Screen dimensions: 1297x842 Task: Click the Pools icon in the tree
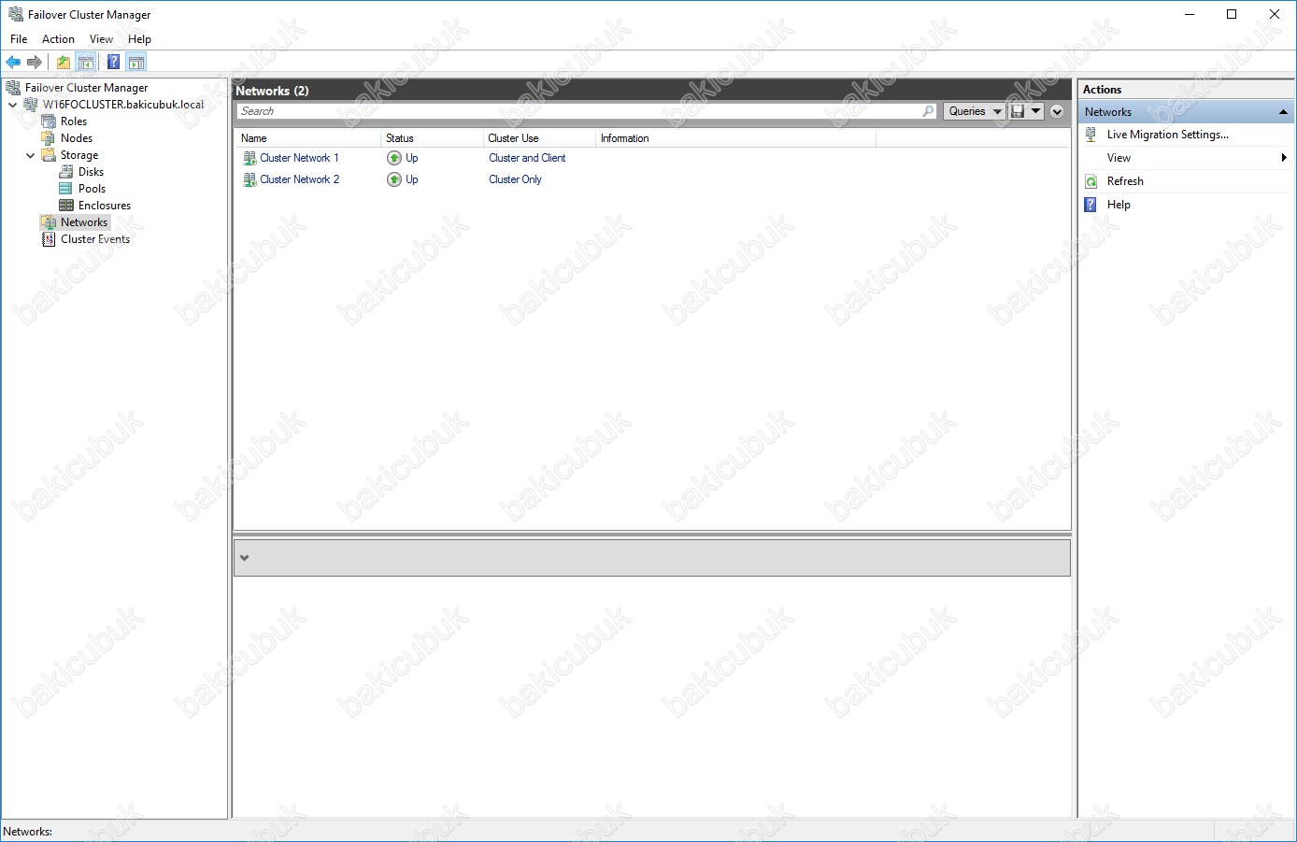coord(66,189)
